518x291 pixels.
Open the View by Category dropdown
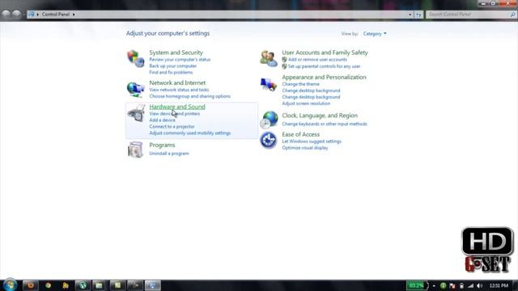375,34
